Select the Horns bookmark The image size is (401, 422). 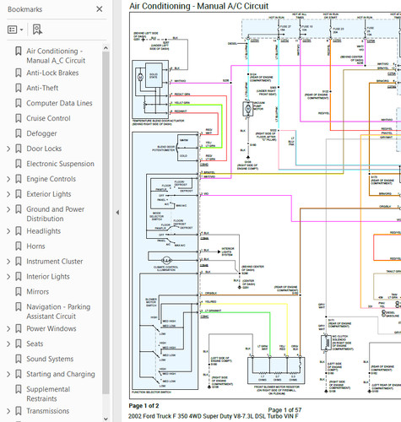(35, 246)
